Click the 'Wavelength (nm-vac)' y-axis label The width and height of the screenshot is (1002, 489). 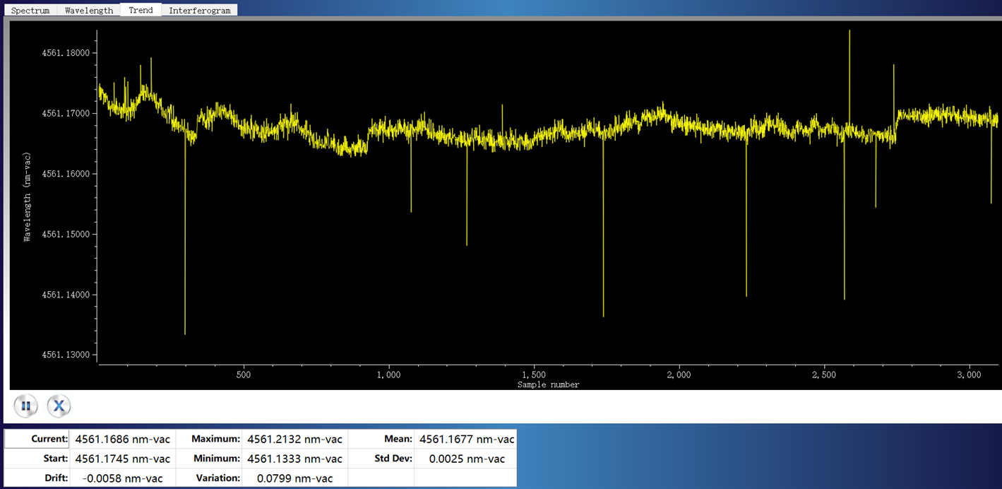point(28,196)
